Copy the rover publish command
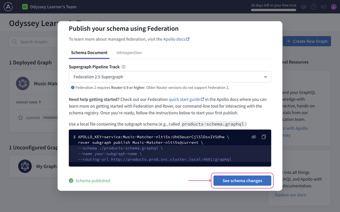The image size is (340, 212). (x=263, y=137)
